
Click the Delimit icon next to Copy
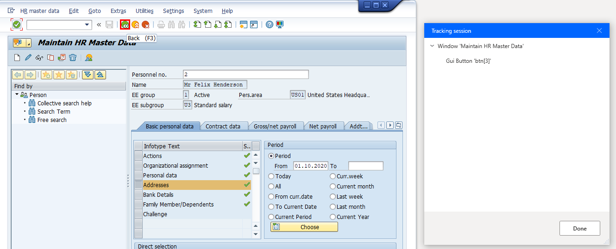pos(62,57)
